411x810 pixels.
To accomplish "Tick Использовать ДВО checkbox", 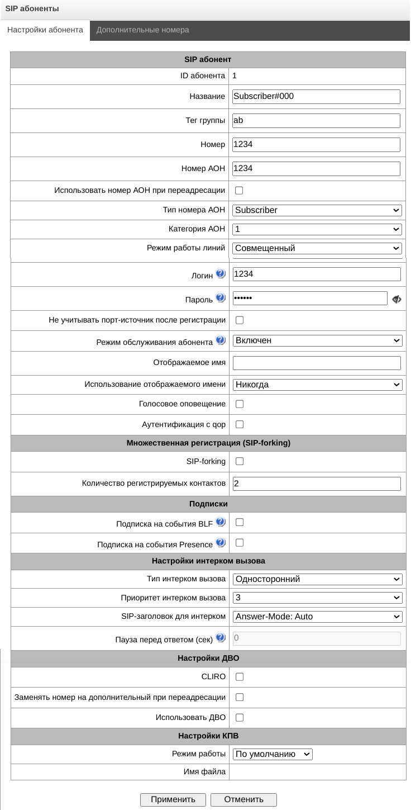I will [240, 717].
